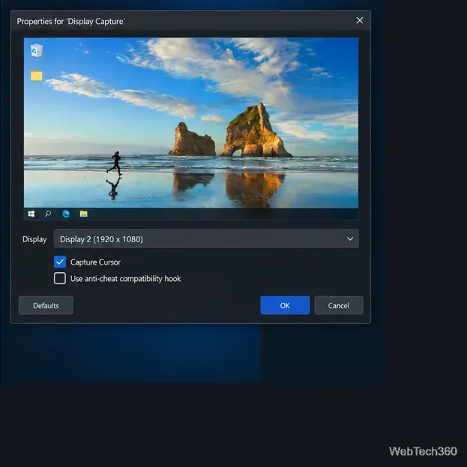Viewport: 467px width, 467px height.
Task: Open the Display selection dropdown
Action: coord(206,239)
